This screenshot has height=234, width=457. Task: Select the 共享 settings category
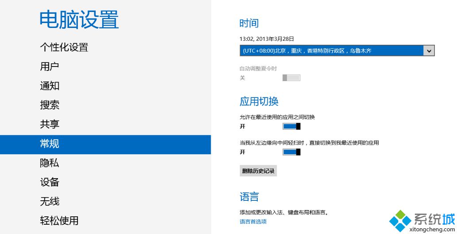coord(50,124)
